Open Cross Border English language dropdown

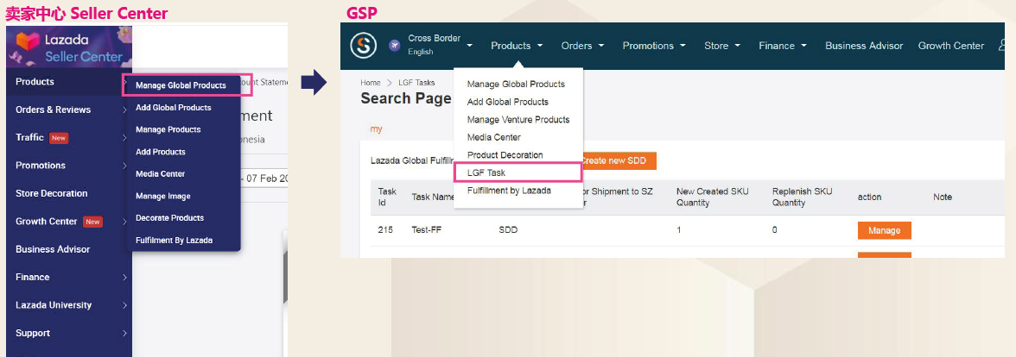pyautogui.click(x=440, y=45)
